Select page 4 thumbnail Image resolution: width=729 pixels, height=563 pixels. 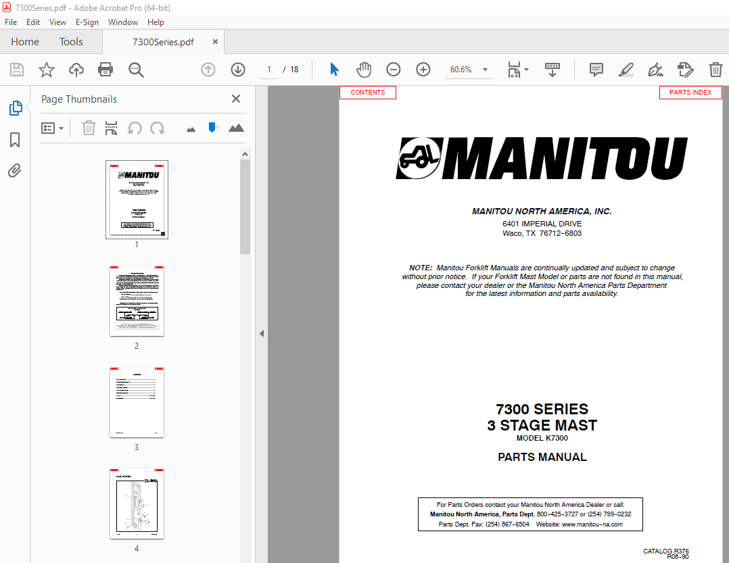click(137, 504)
